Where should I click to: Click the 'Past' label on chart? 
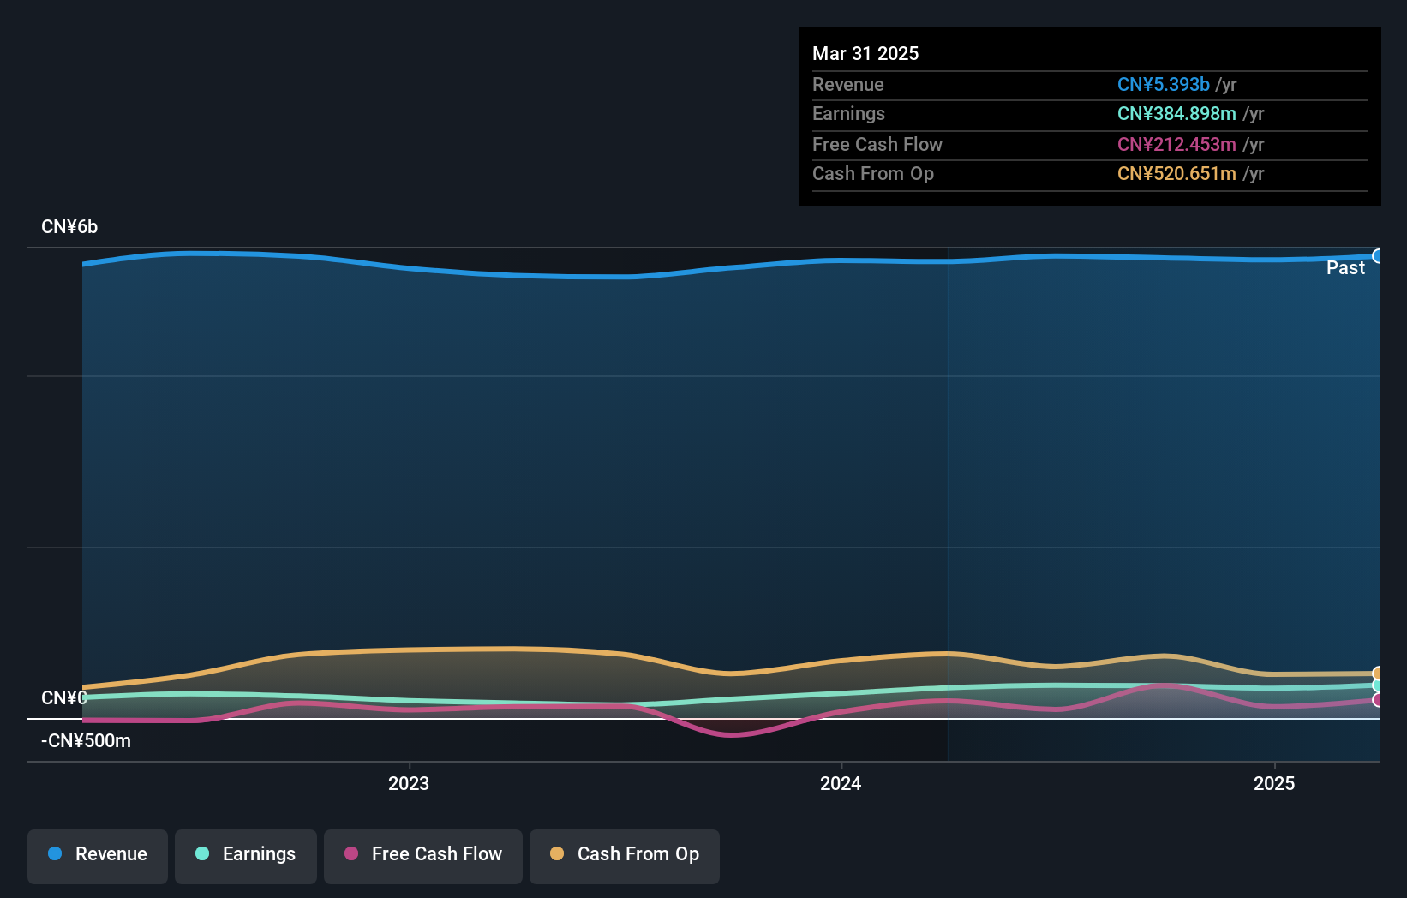pyautogui.click(x=1345, y=268)
